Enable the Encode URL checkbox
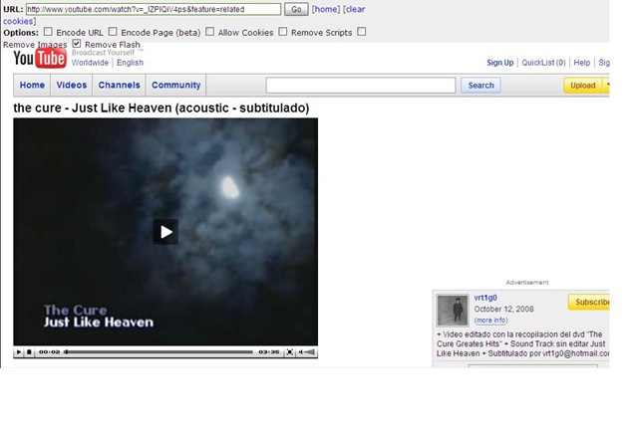The image size is (638, 441). (48, 31)
